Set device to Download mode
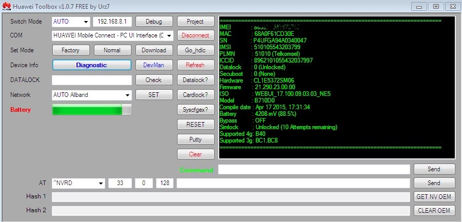The width and height of the screenshot is (462, 222). 154,50
